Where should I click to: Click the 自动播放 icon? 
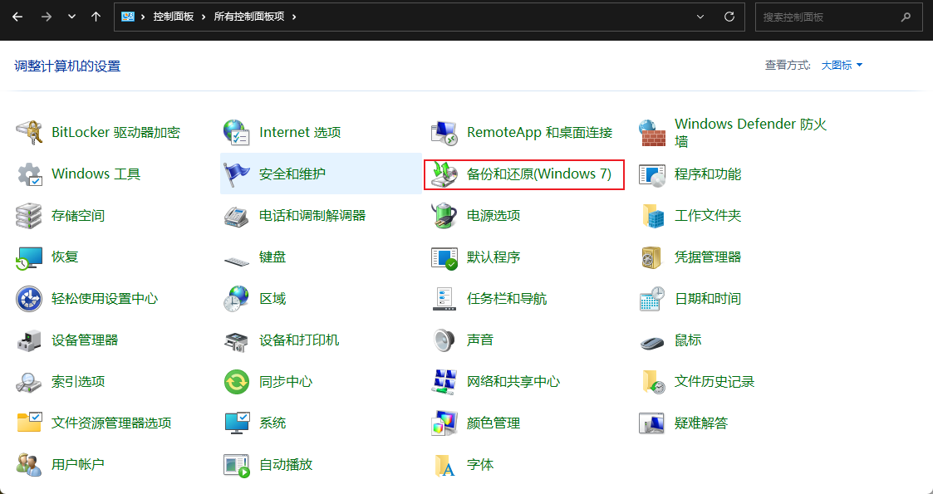click(237, 464)
